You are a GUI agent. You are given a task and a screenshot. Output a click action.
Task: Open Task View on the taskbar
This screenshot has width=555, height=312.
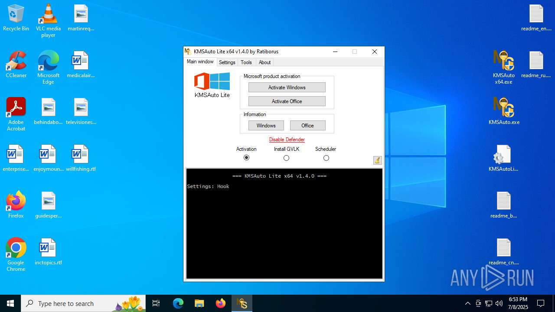(x=156, y=303)
